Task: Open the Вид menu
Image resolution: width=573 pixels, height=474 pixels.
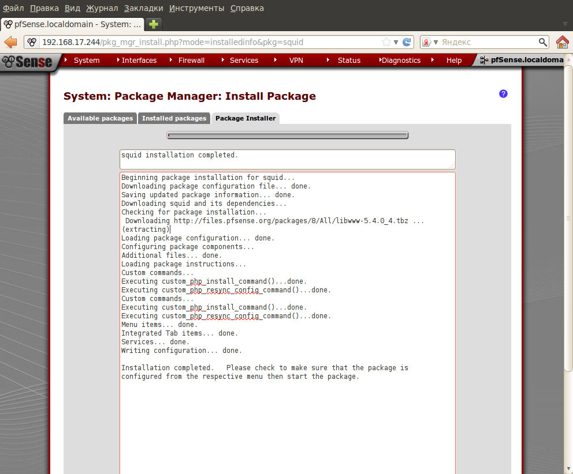Action: coord(72,8)
